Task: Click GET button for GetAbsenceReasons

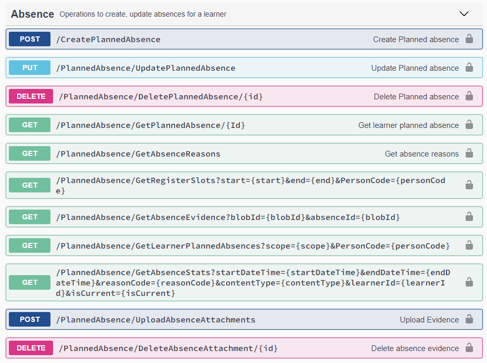Action: 30,153
